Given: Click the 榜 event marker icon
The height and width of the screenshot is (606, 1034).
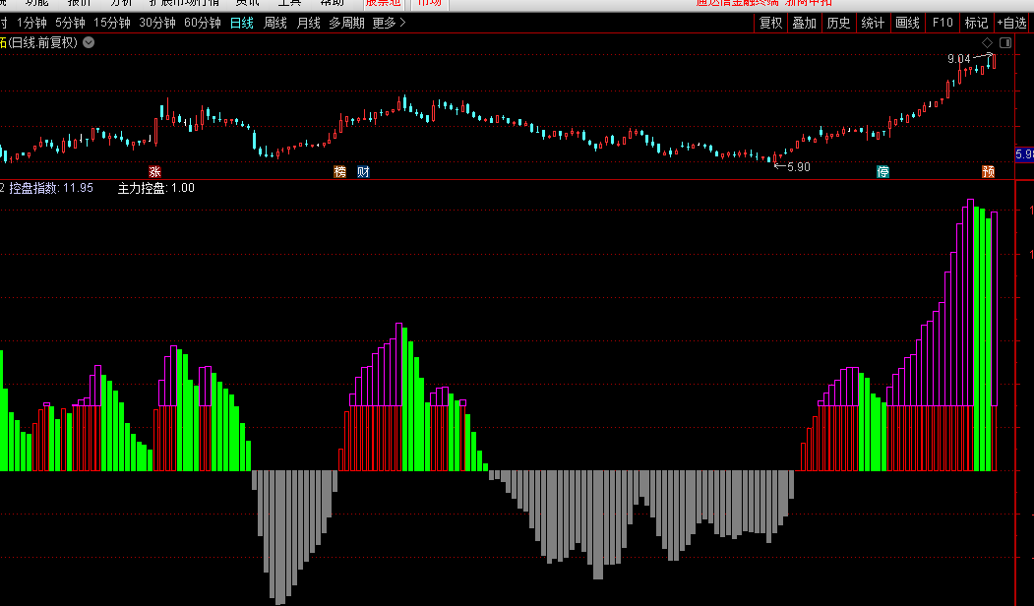Looking at the screenshot, I should coord(340,171).
